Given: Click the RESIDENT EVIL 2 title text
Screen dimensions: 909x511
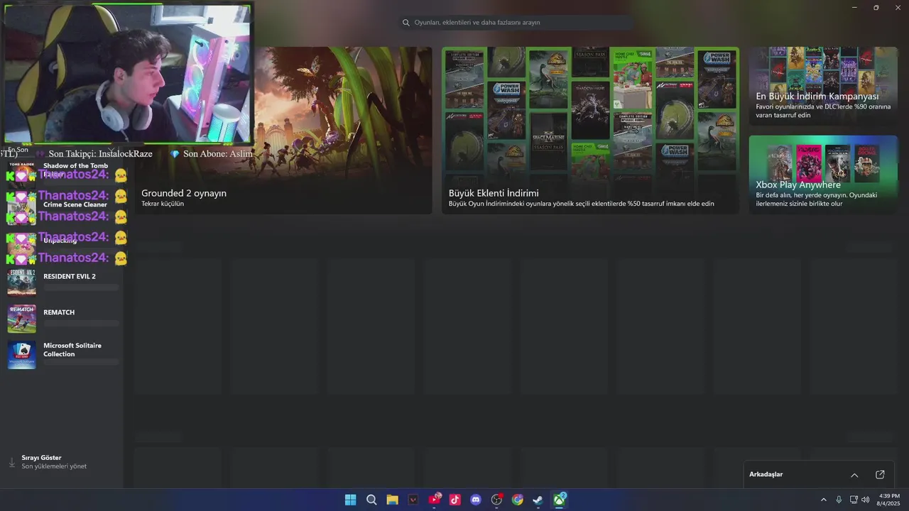Looking at the screenshot, I should click(x=70, y=276).
